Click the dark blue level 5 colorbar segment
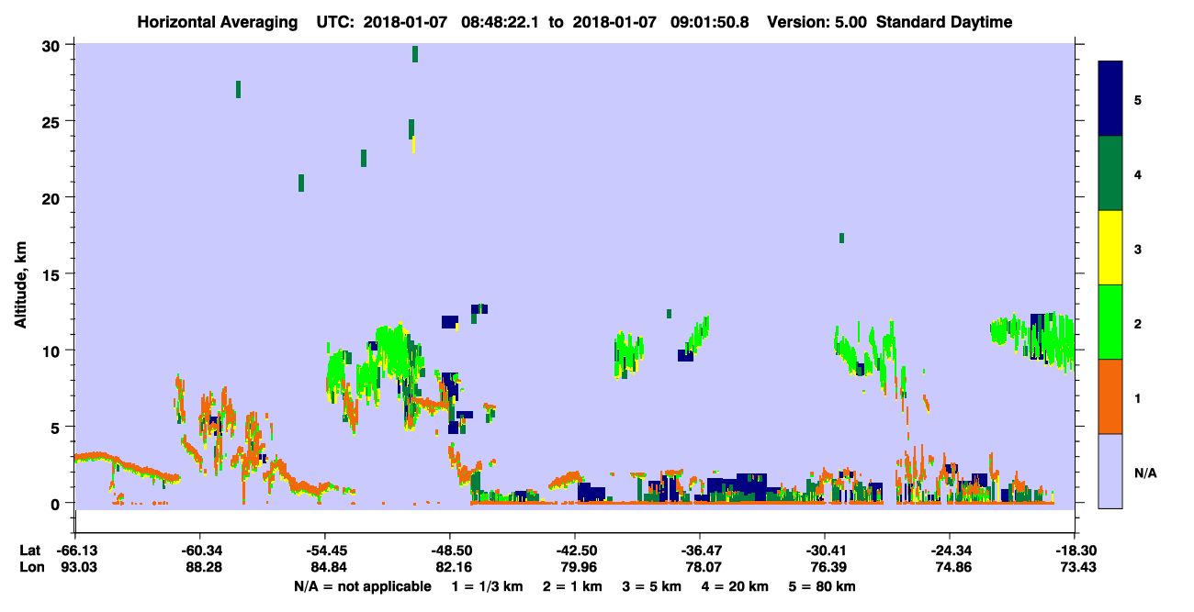Screen dimensions: 1194x612 [x=1110, y=99]
